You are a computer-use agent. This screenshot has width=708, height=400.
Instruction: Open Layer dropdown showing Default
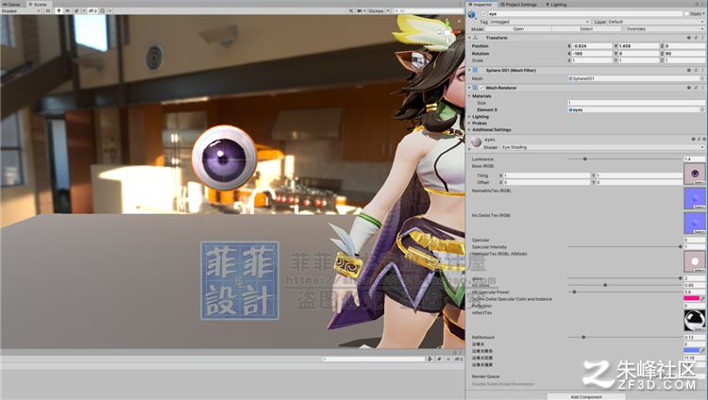(656, 22)
